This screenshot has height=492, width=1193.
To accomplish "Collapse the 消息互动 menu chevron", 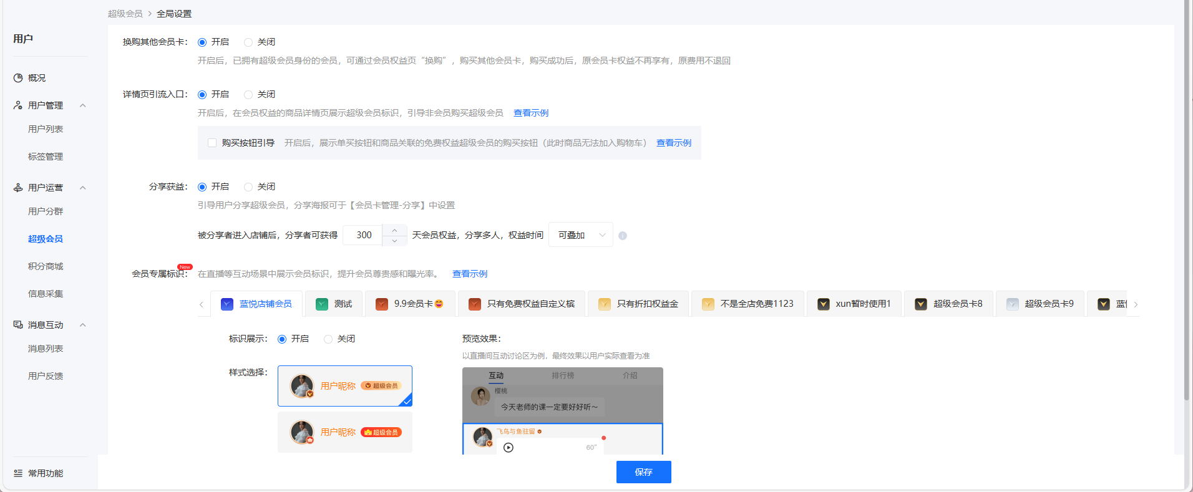I will pos(83,325).
